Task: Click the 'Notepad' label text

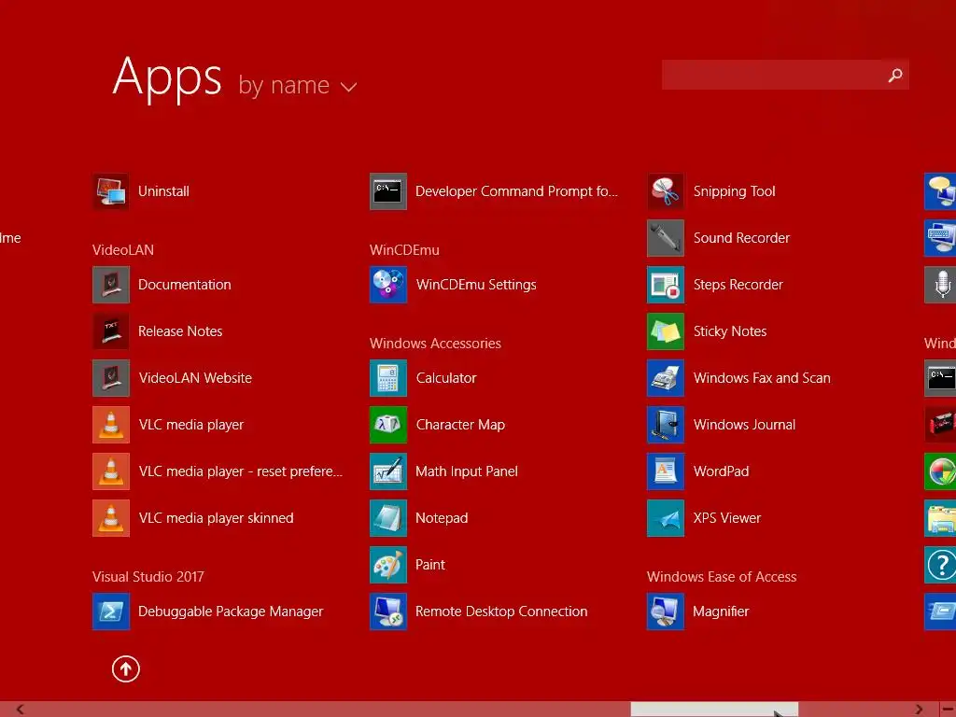Action: [442, 518]
